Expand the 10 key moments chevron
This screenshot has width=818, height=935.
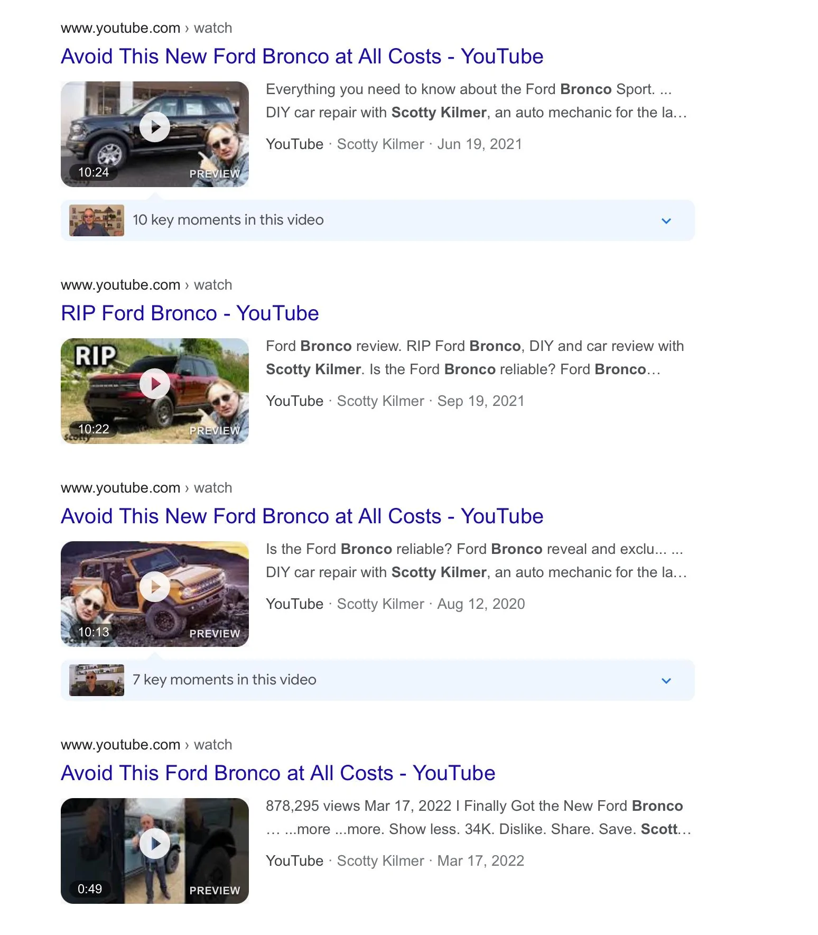click(666, 221)
